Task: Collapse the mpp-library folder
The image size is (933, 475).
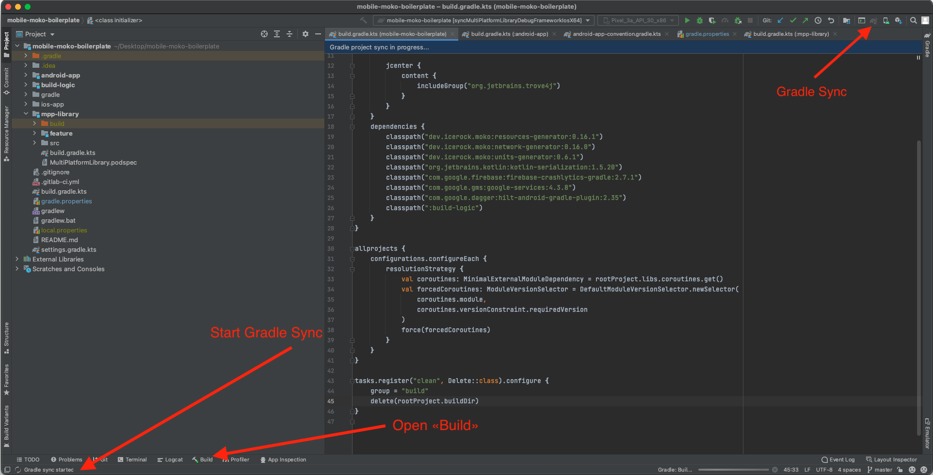Action: pos(26,114)
